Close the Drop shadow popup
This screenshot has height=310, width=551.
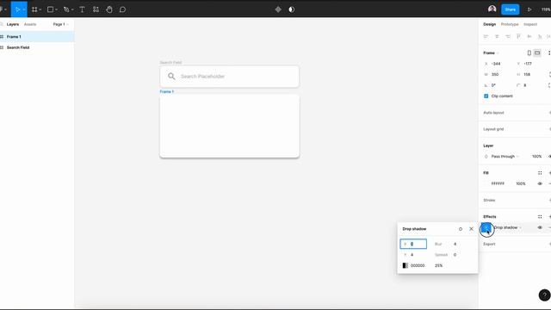click(471, 229)
